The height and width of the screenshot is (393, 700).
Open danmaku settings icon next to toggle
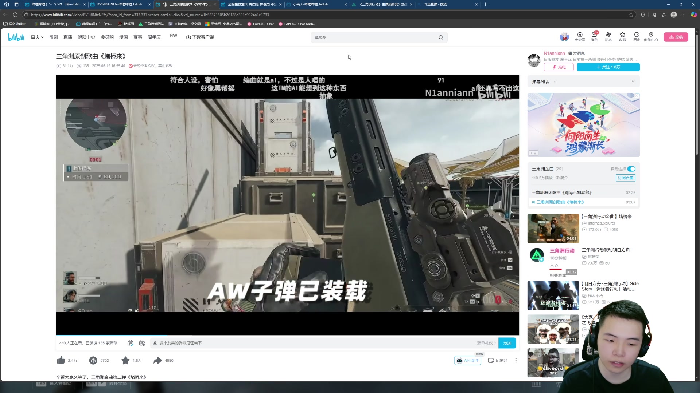(x=142, y=343)
